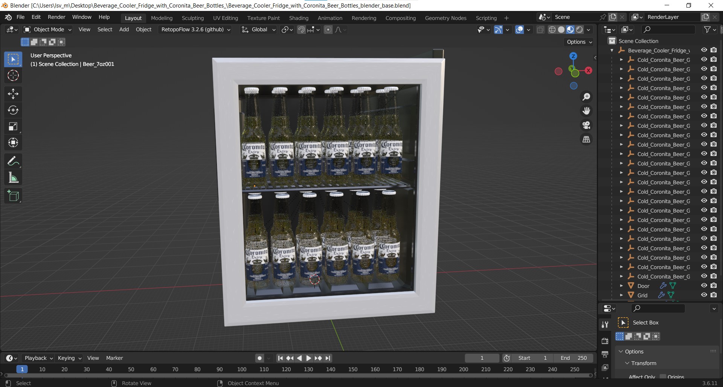The width and height of the screenshot is (723, 387).
Task: Open the Render menu
Action: [x=56, y=17]
